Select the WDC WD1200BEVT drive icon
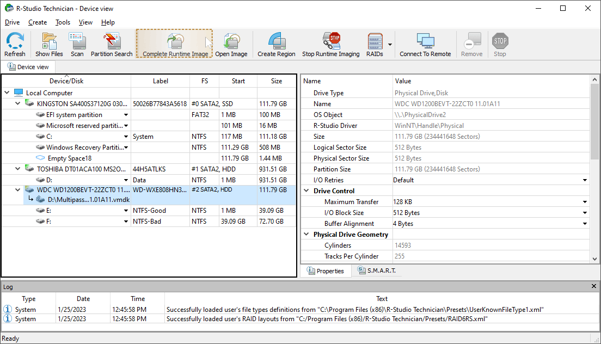This screenshot has height=344, width=601. click(29, 189)
